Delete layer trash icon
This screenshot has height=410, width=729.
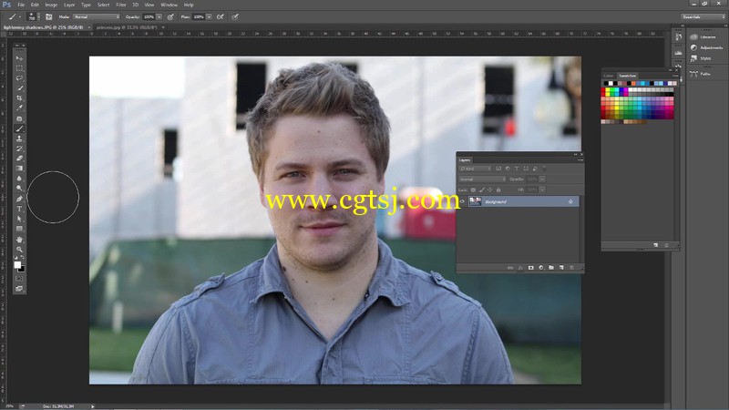coord(571,268)
